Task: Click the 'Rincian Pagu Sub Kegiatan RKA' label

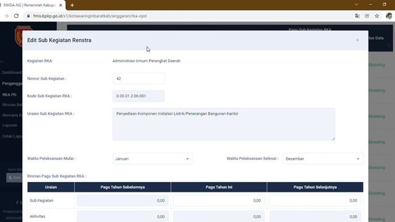Action: (57, 176)
